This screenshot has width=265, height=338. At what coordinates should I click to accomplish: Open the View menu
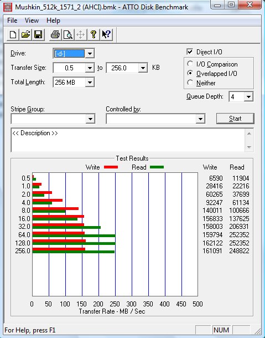coord(32,21)
